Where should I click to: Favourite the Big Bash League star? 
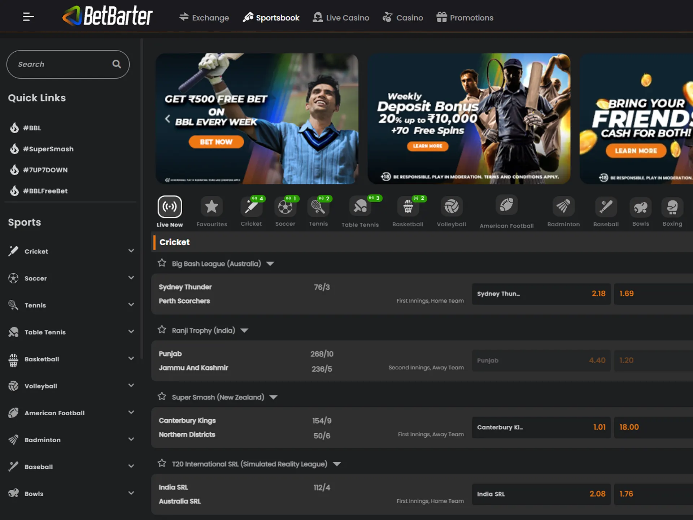162,263
